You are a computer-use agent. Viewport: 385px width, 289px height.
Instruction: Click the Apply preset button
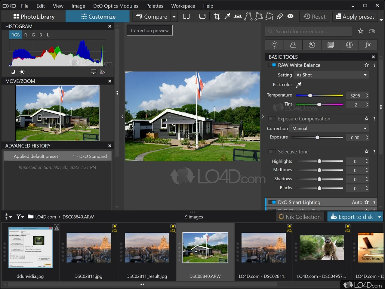coord(355,17)
